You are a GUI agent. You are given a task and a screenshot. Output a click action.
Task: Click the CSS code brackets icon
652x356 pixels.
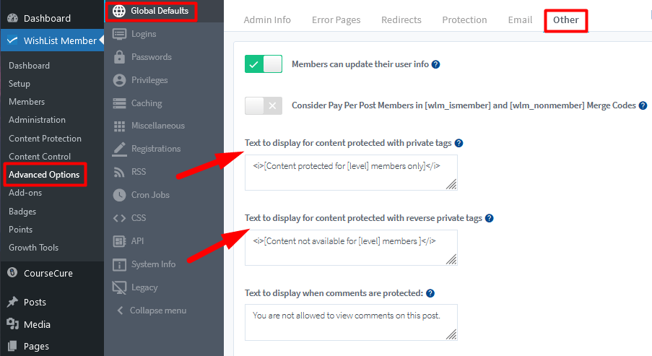[119, 218]
